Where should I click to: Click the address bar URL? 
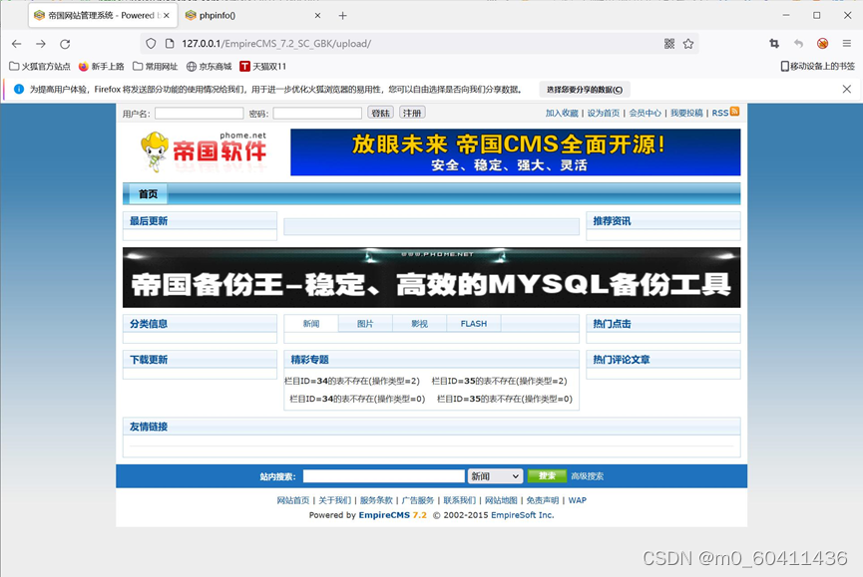276,44
